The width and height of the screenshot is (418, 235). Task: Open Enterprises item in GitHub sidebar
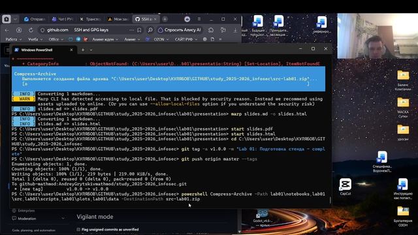point(26,210)
